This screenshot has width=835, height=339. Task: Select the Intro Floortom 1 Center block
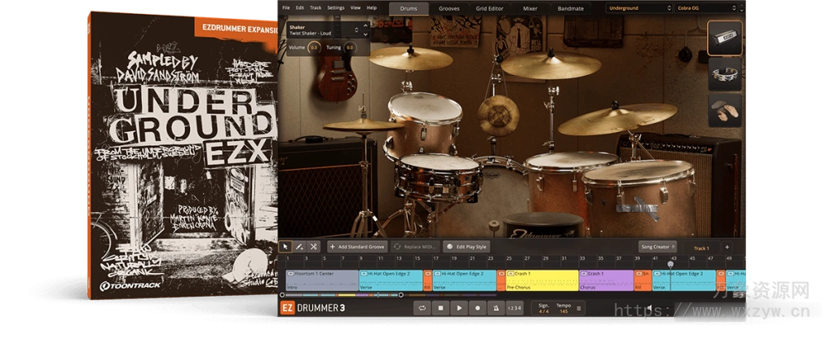[322, 280]
